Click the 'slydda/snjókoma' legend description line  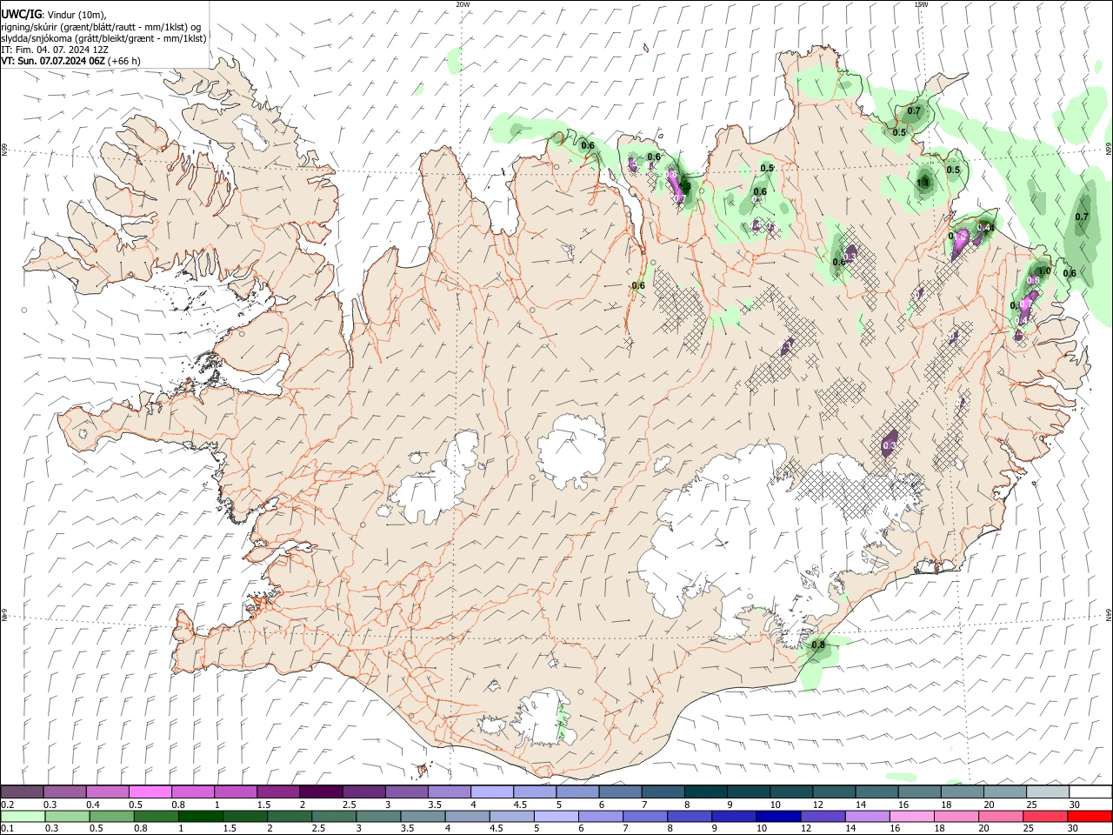click(103, 38)
